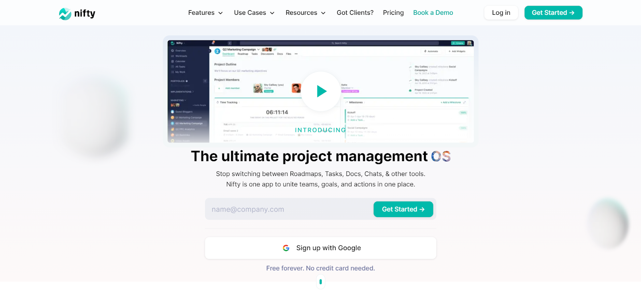This screenshot has width=641, height=290.
Task: Click the Nifty logo
Action: (x=77, y=14)
